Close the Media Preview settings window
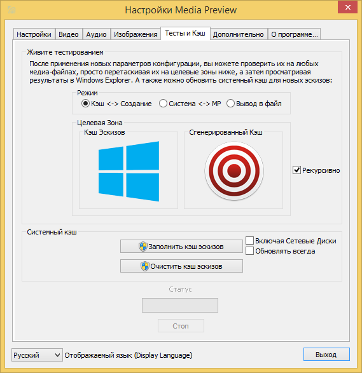Screen dimensions: 362x373 tap(348, 8)
